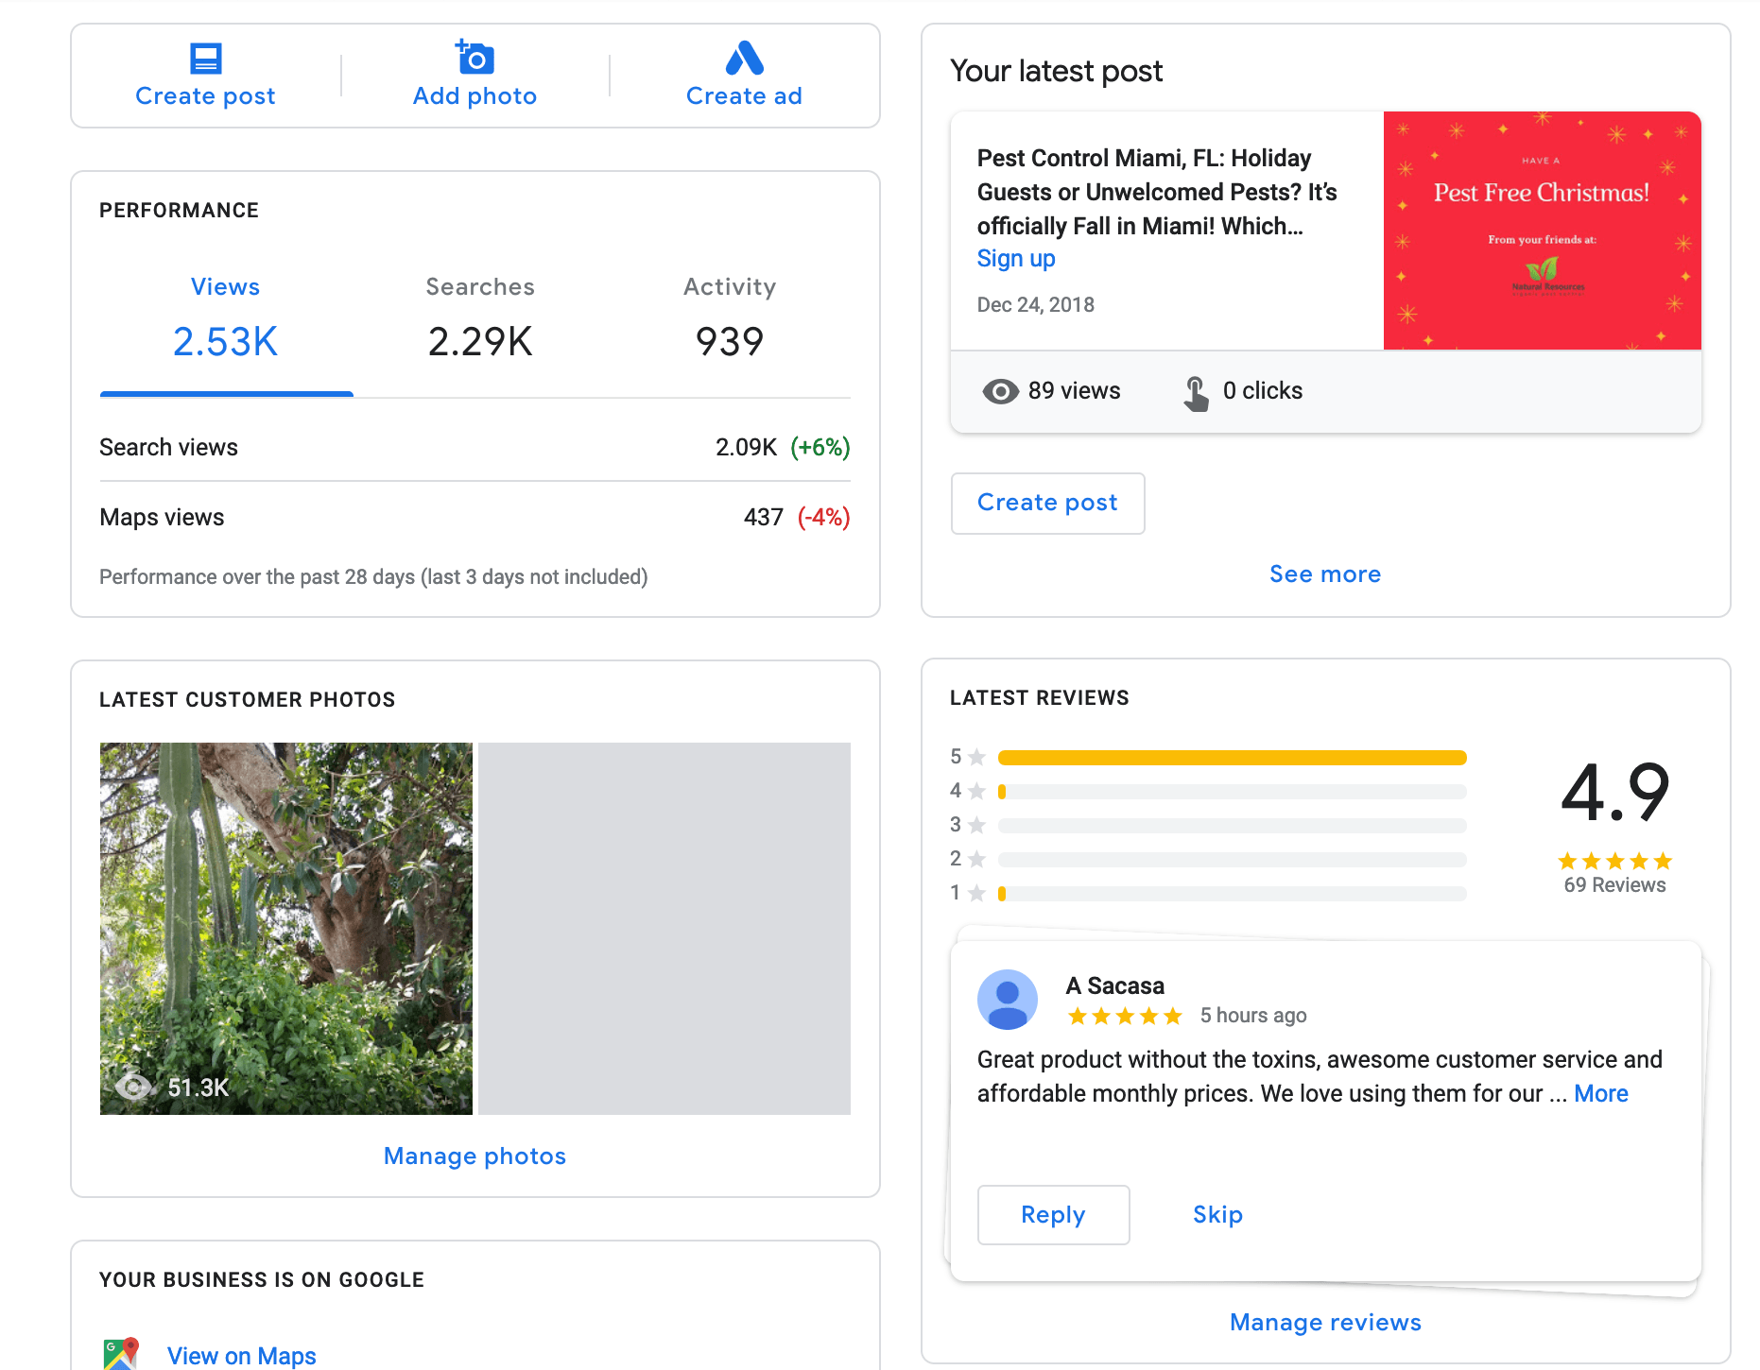Expand review text with More link
This screenshot has height=1370, width=1760.
click(x=1601, y=1094)
